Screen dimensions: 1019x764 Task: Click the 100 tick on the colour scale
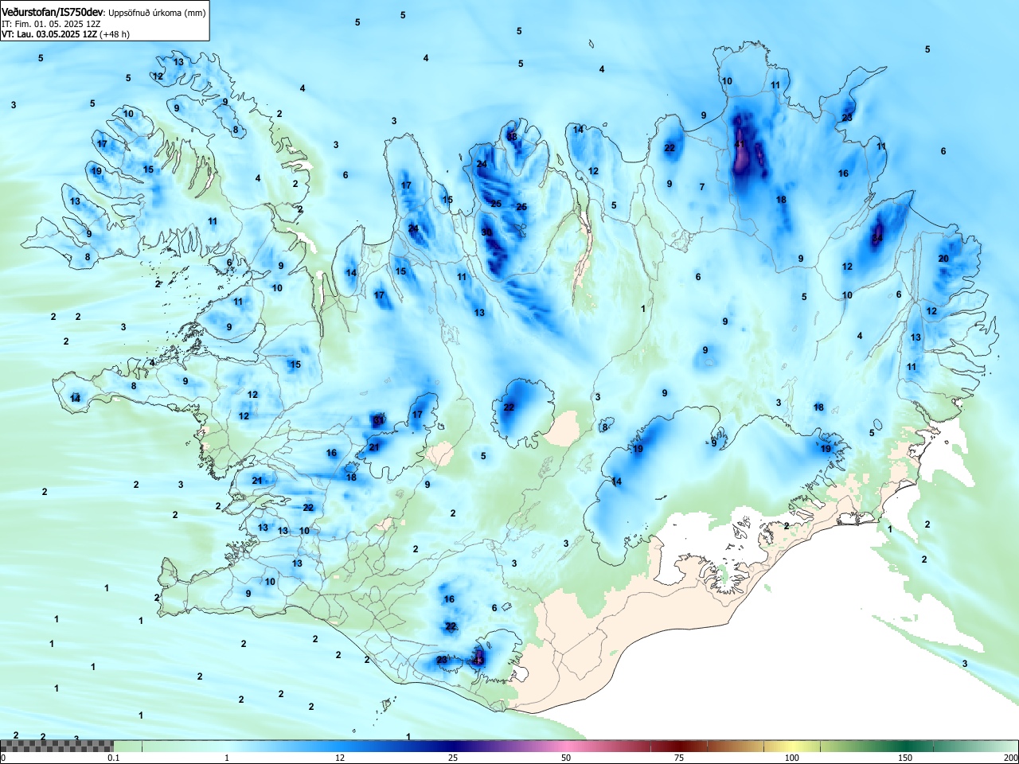pyautogui.click(x=792, y=758)
